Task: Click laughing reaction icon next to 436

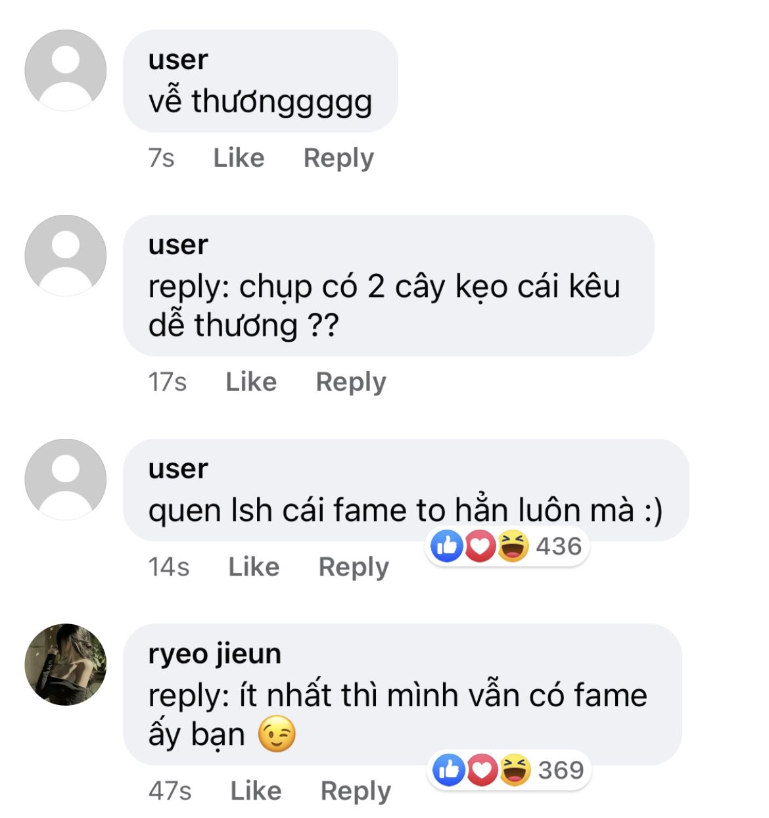Action: tap(513, 546)
